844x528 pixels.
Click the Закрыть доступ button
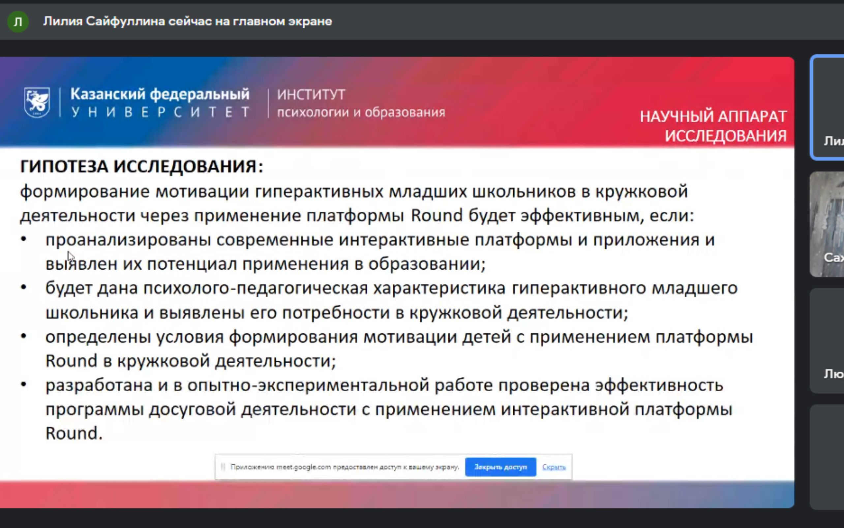coord(500,467)
